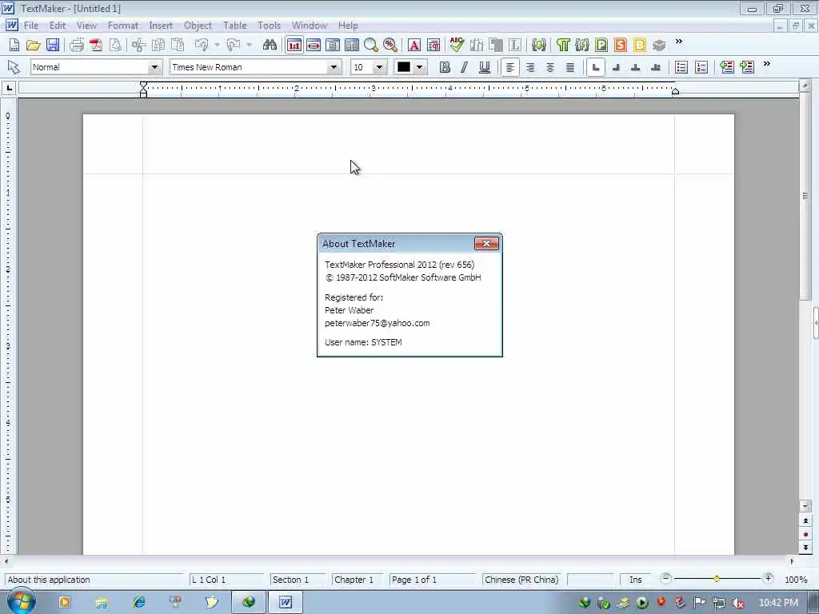Expand the Redo history dropdown arrow
The width and height of the screenshot is (819, 614).
250,46
